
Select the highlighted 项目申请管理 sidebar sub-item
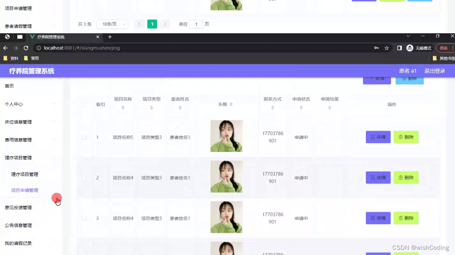click(24, 190)
